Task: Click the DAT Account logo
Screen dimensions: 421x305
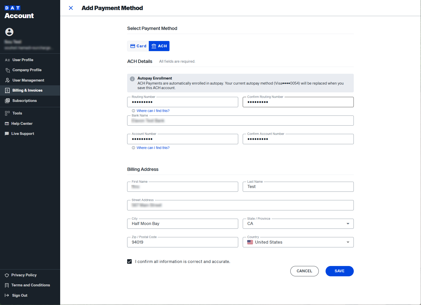Action: point(19,12)
